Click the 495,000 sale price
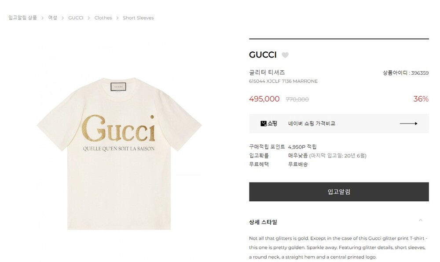This screenshot has height=262, width=440. click(x=264, y=99)
